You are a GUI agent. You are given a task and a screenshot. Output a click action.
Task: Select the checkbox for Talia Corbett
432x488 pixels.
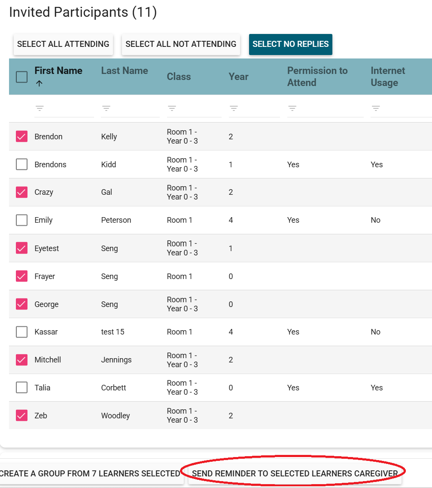coord(21,388)
